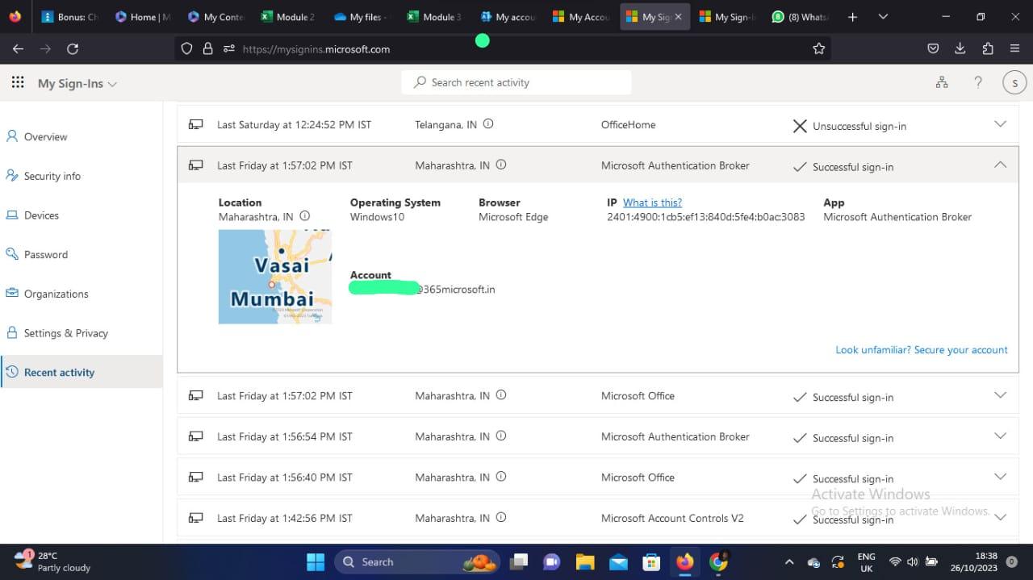Open Google Chrome from the taskbar
The image size is (1033, 580).
coord(718,561)
